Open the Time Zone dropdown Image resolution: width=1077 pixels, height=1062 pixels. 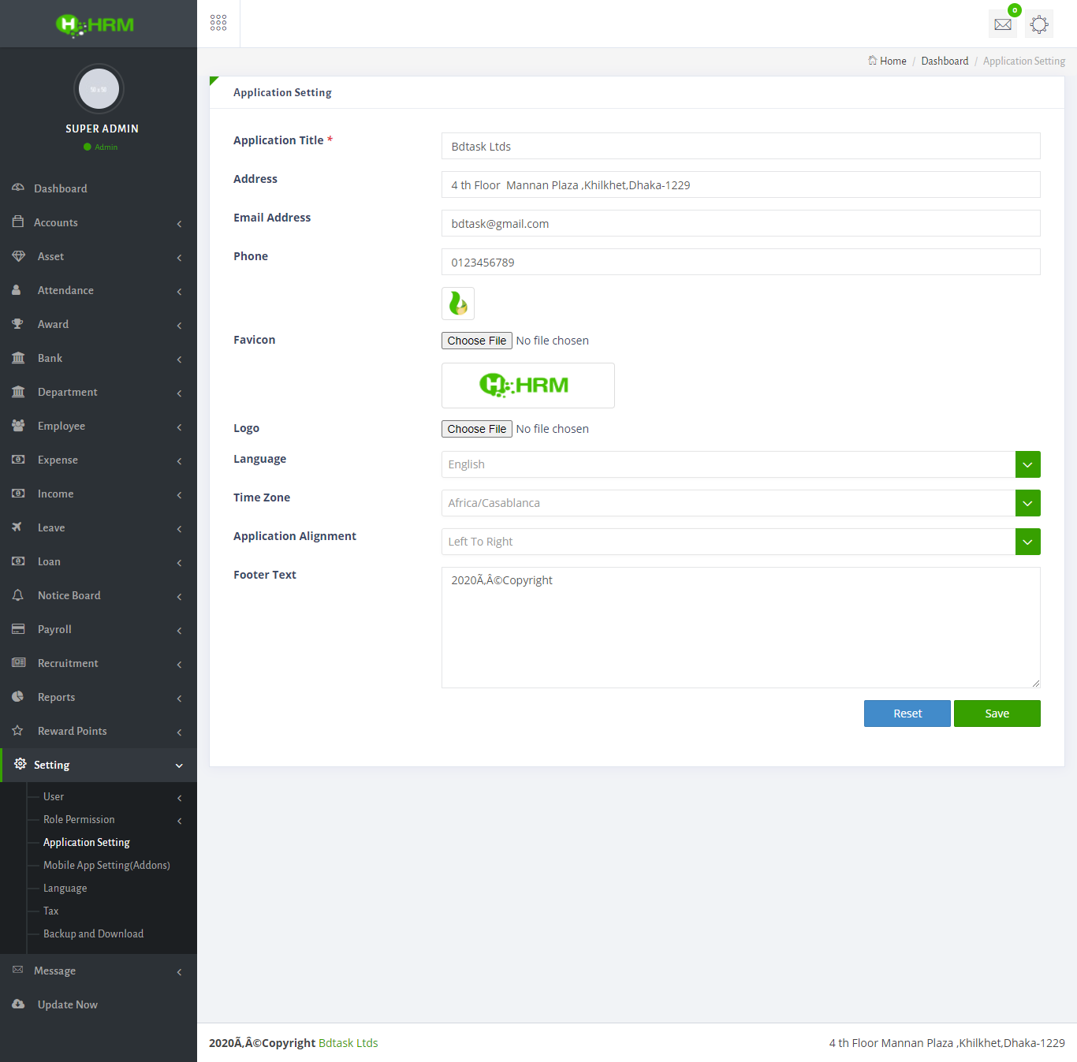click(1027, 502)
